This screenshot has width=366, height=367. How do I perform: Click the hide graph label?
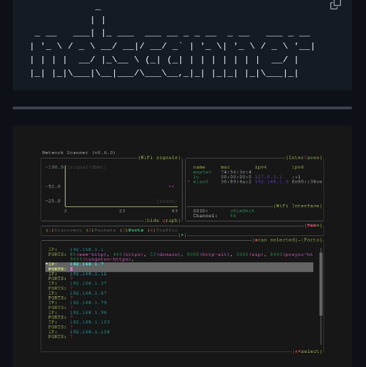[x=162, y=221]
